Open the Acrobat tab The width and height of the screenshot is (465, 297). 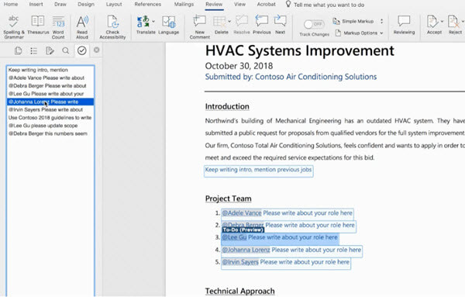tap(266, 4)
